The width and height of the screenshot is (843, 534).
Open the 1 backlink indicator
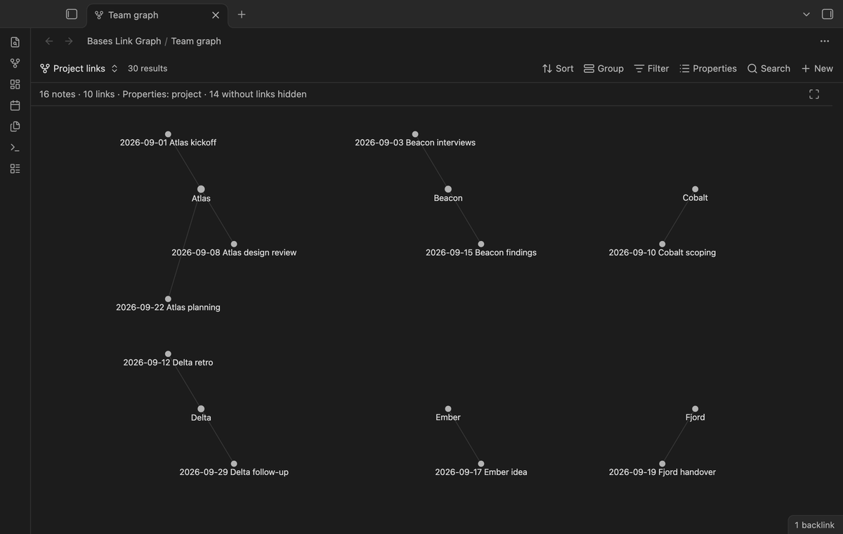pos(814,525)
